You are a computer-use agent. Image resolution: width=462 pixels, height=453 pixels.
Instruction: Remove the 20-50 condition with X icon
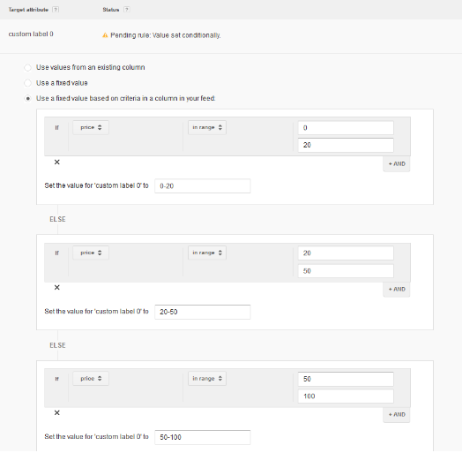pyautogui.click(x=56, y=288)
